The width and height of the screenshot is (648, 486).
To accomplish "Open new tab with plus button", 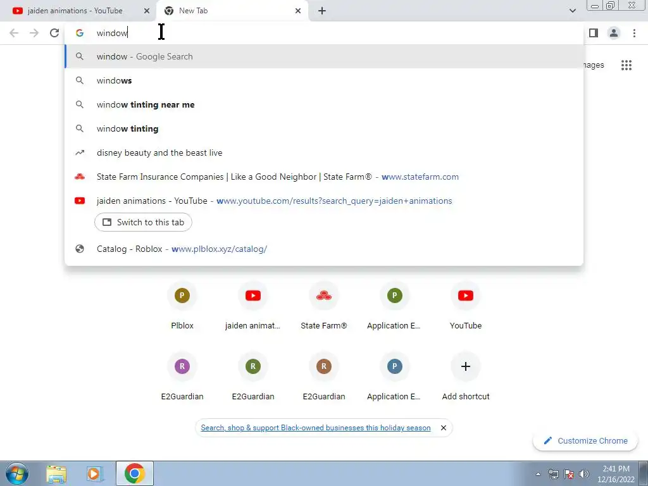I will (322, 11).
